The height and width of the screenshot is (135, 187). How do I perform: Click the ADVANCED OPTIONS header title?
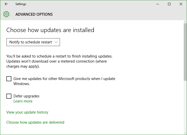(x=34, y=14)
